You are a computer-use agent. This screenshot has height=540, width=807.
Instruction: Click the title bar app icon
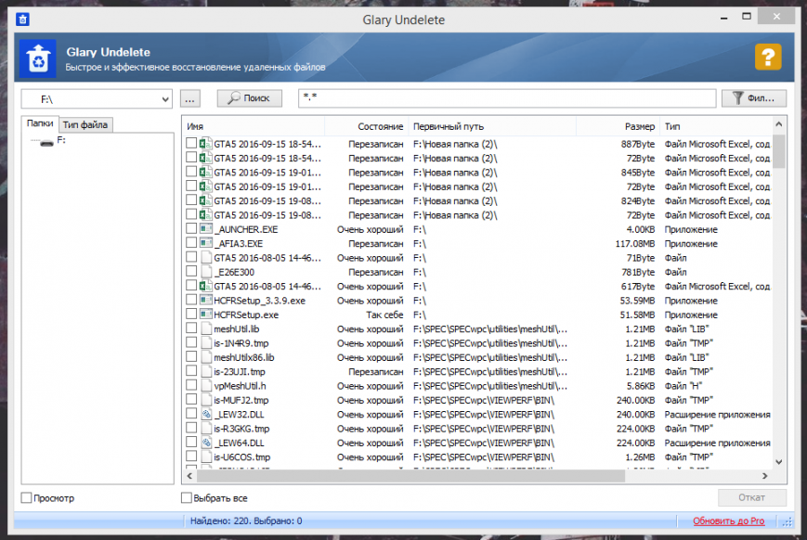(x=22, y=19)
